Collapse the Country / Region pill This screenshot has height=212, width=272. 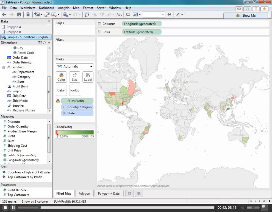coord(65,107)
